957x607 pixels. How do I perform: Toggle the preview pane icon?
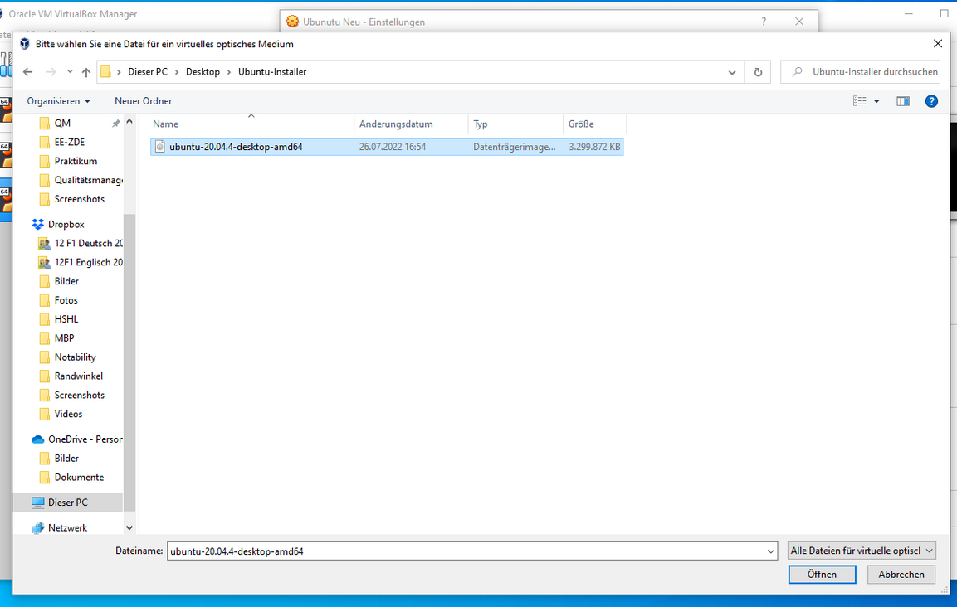pos(903,101)
